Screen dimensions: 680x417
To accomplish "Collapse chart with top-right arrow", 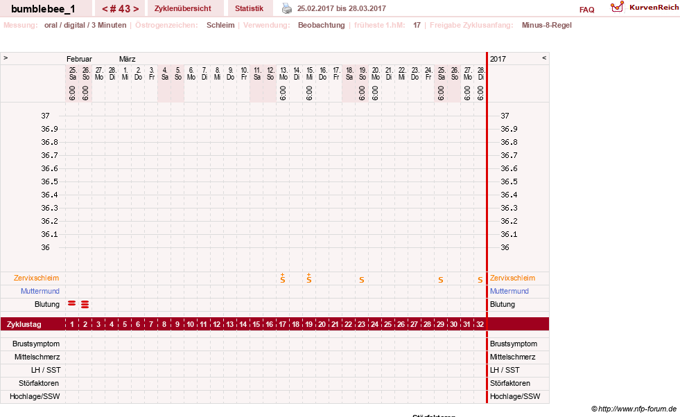I will point(544,57).
